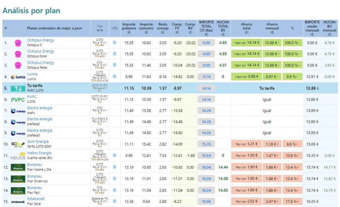Click the Lumio logo

(18, 77)
